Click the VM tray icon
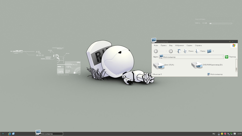 (235, 134)
